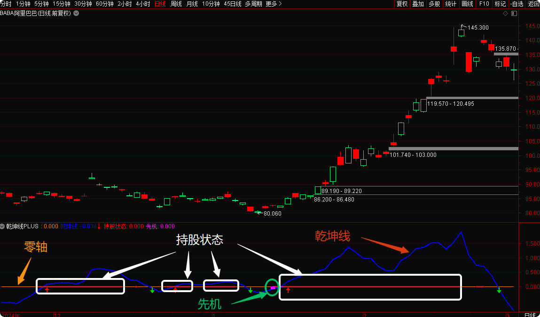Switch to the 分时 chart tab

[x=6, y=4]
